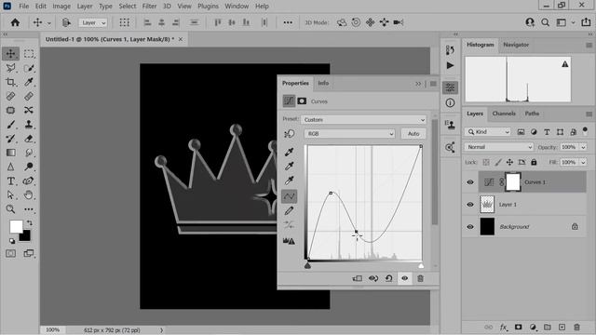Toggle lock transparent pixels

pos(486,162)
